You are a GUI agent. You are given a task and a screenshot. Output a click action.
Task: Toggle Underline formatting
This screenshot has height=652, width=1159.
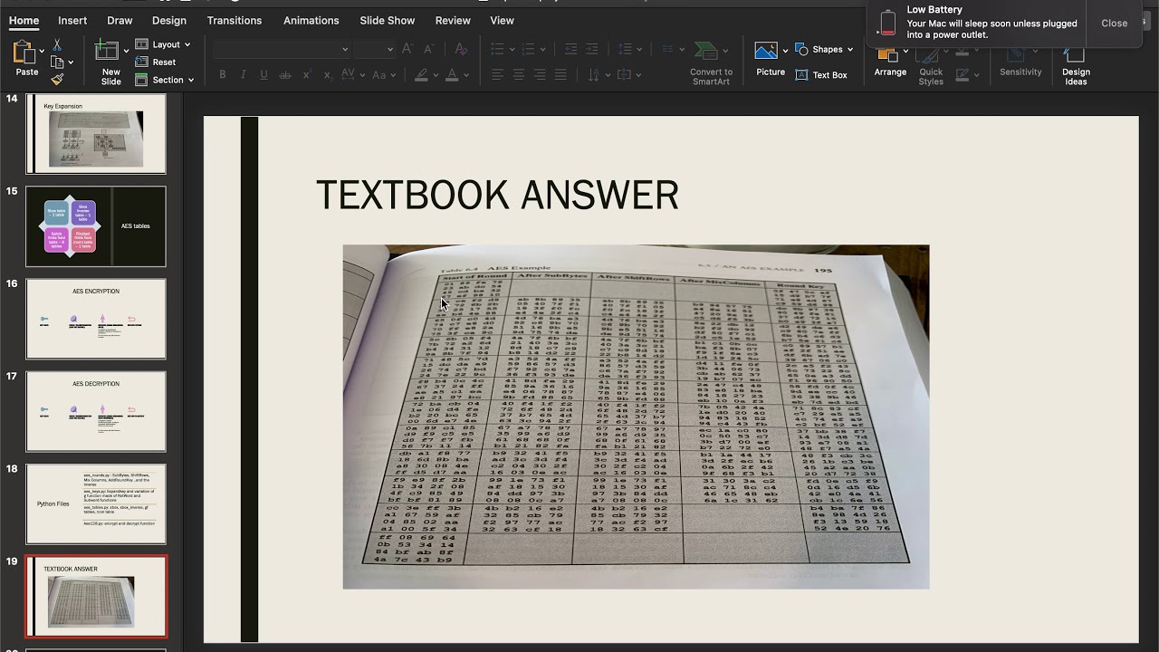click(264, 75)
